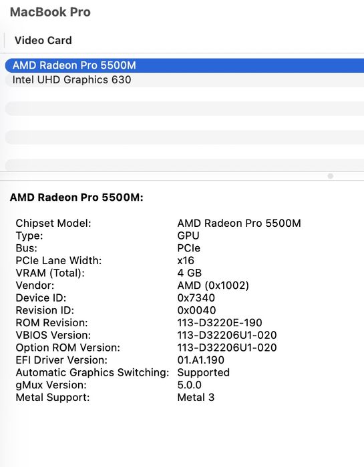364x467 pixels.
Task: Click the Option ROM Version: label
Action: coord(67,348)
